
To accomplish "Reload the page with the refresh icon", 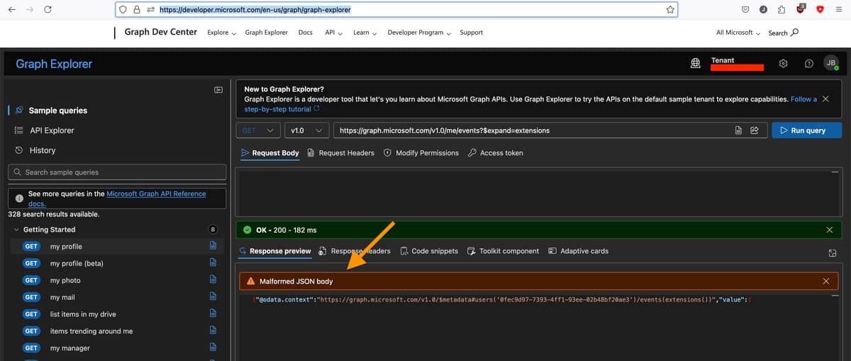I will pos(48,9).
